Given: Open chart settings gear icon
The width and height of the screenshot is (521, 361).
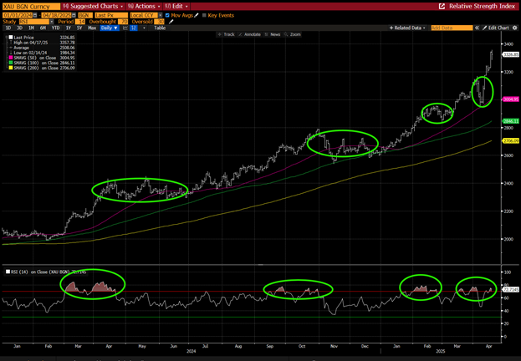Looking at the screenshot, I should pyautogui.click(x=515, y=28).
